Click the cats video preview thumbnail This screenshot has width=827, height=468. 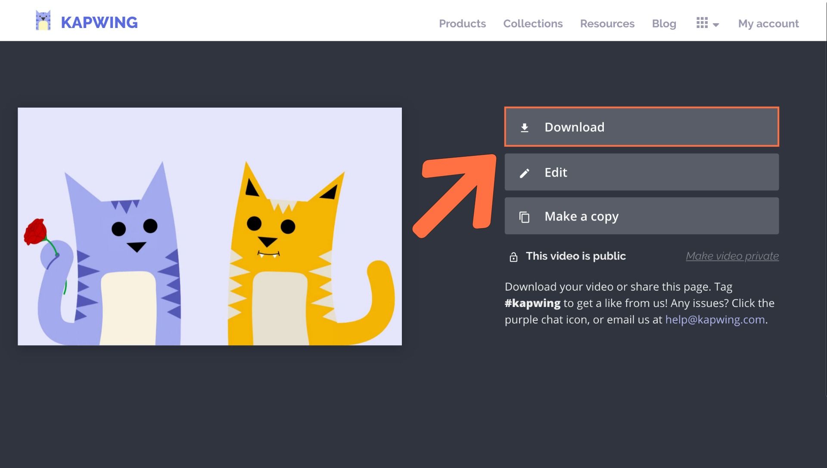(210, 226)
